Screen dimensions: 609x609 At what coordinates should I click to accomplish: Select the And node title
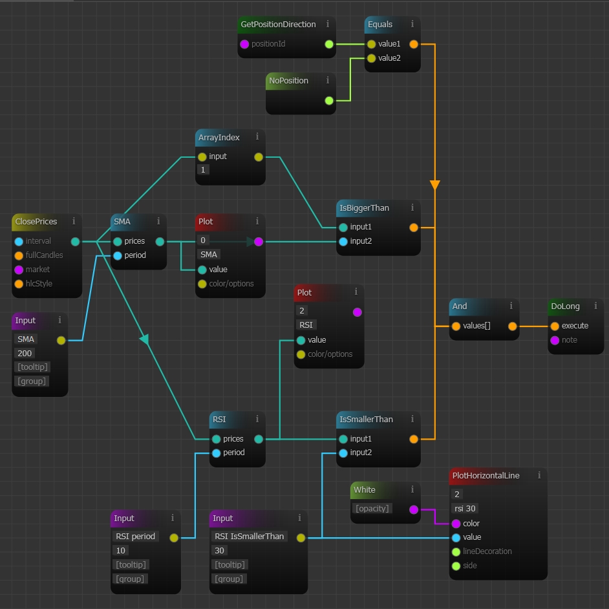pyautogui.click(x=460, y=306)
